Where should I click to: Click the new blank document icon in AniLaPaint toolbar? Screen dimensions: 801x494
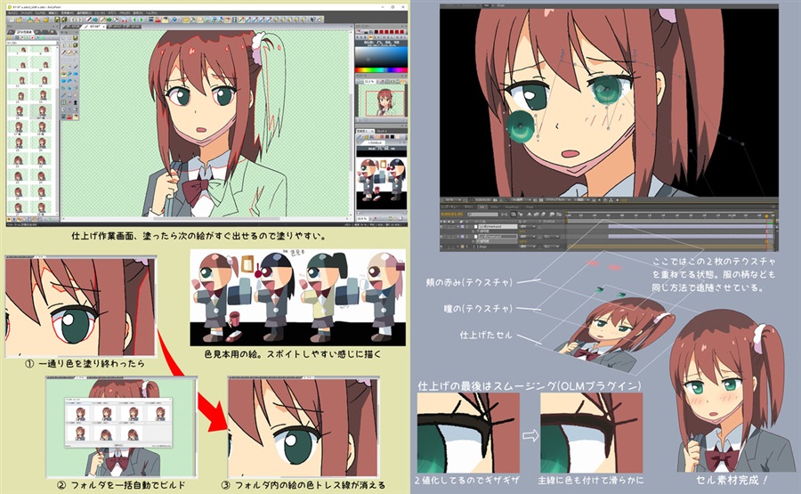pyautogui.click(x=12, y=20)
